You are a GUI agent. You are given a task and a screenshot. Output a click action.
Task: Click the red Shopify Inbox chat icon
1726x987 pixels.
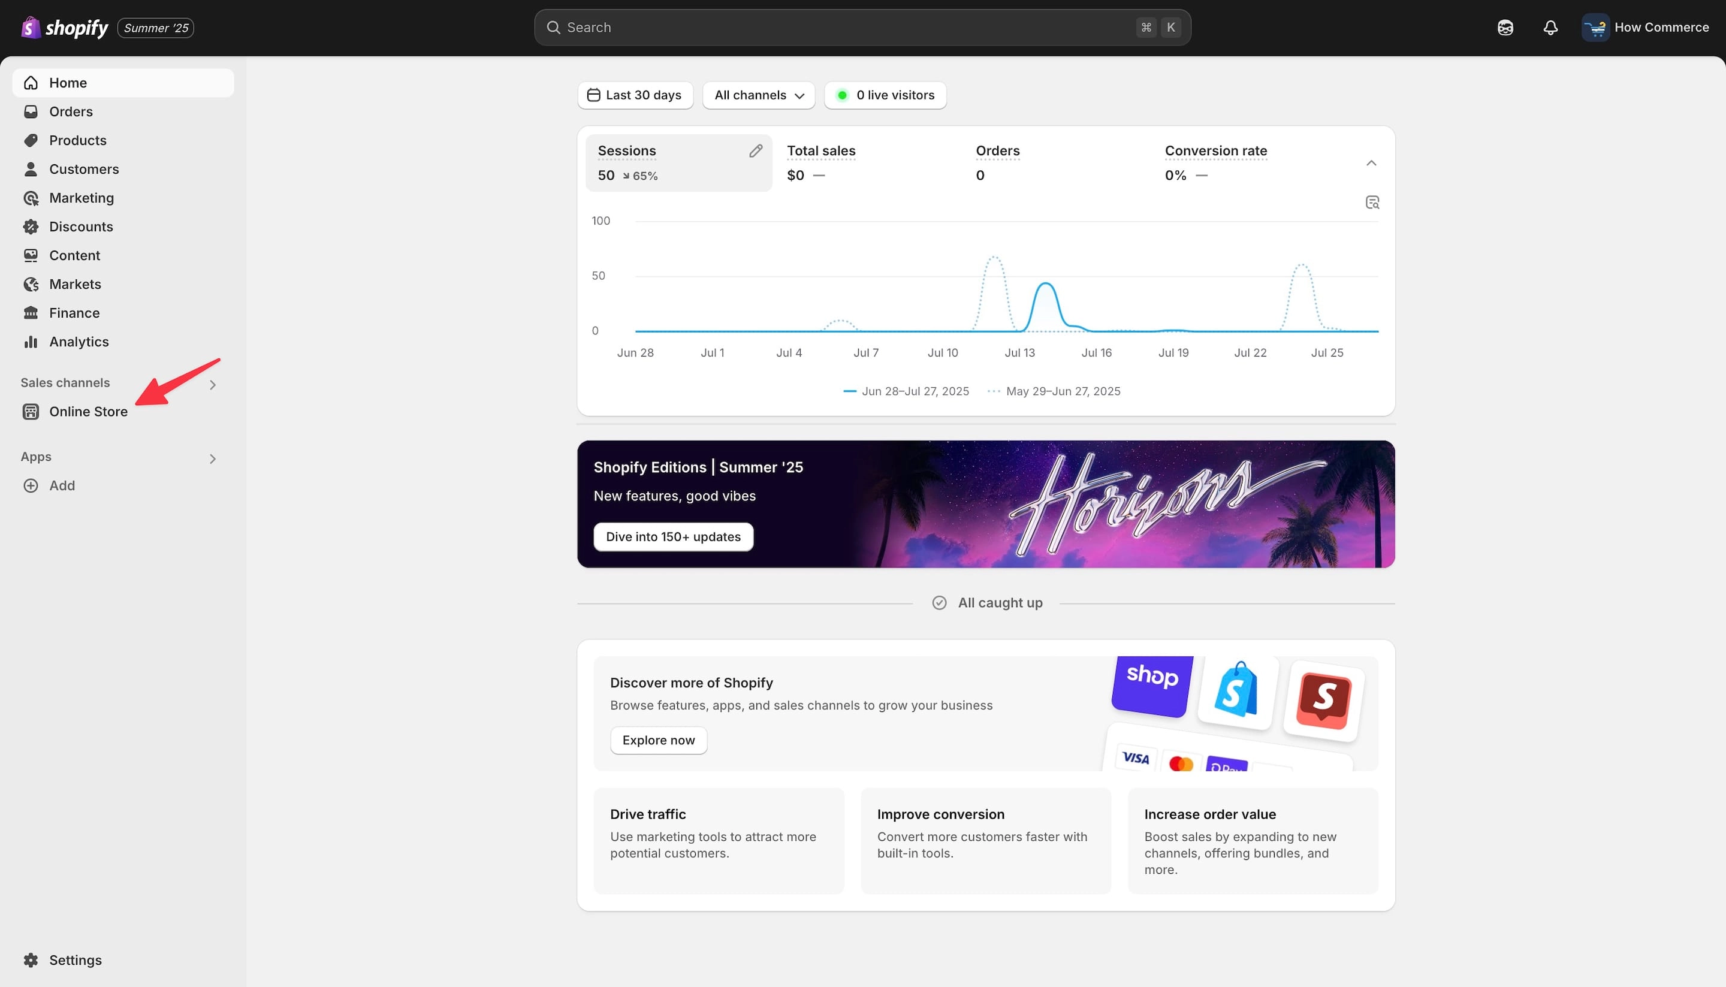tap(1324, 701)
